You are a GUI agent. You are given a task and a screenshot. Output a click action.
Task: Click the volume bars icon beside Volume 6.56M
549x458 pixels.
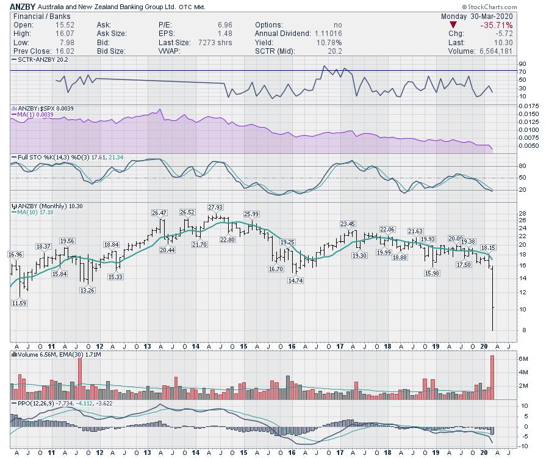14,354
